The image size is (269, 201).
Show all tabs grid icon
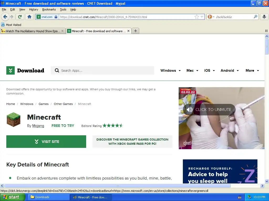coord(266,31)
